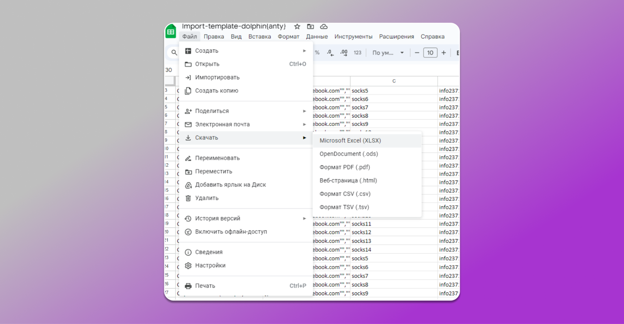Click the star icon to favorite document
This screenshot has height=324, width=624.
click(297, 27)
